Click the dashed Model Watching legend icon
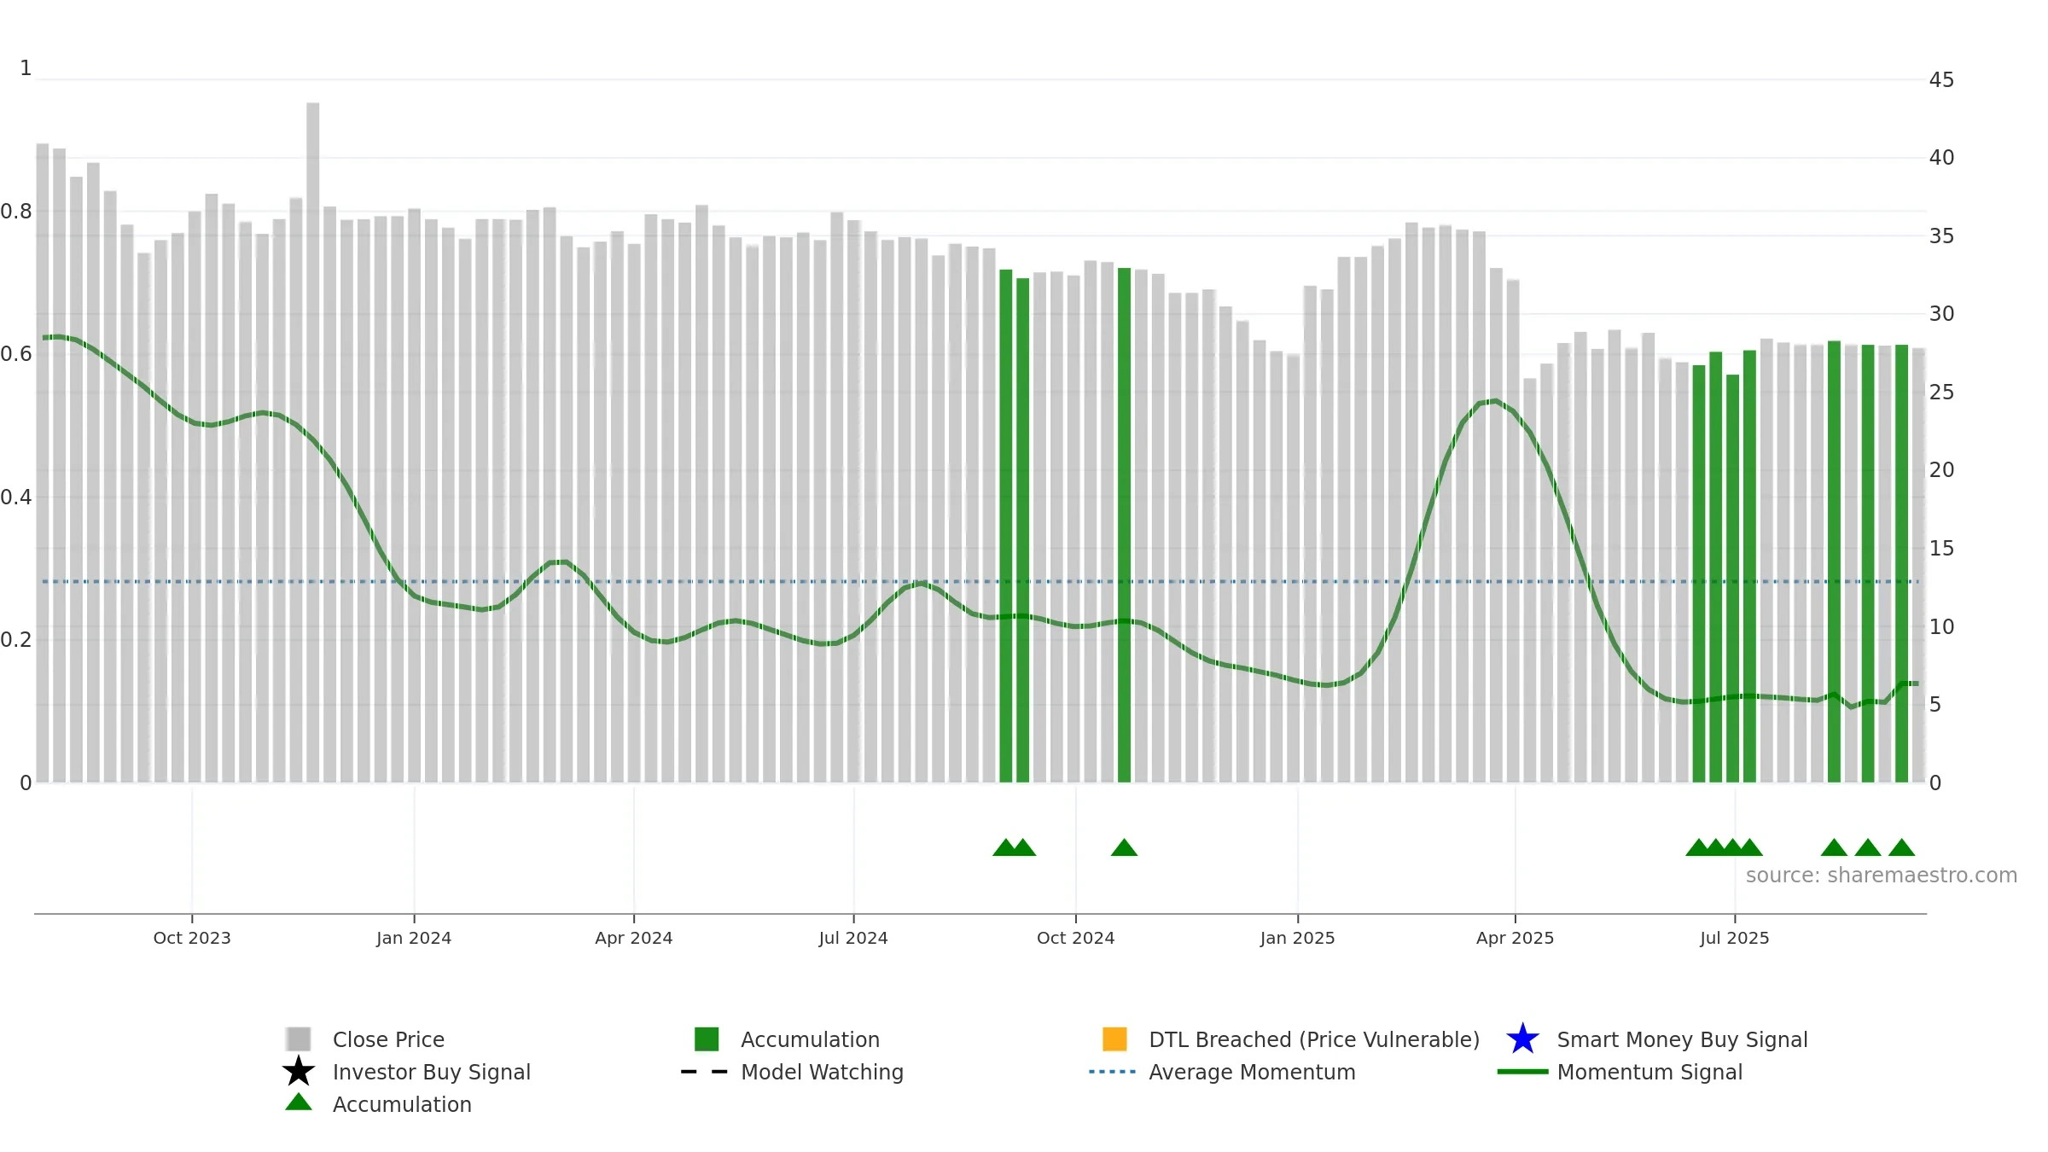The width and height of the screenshot is (2048, 1152). click(x=705, y=1072)
